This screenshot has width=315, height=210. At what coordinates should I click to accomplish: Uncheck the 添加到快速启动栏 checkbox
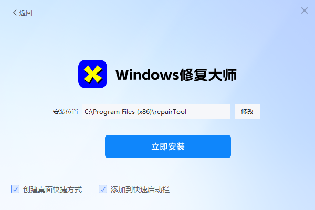pos(103,189)
